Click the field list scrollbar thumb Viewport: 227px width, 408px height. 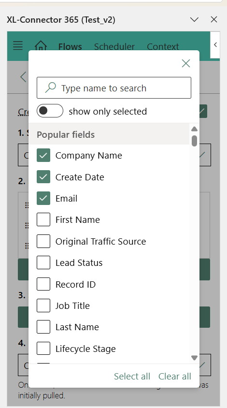[194, 141]
